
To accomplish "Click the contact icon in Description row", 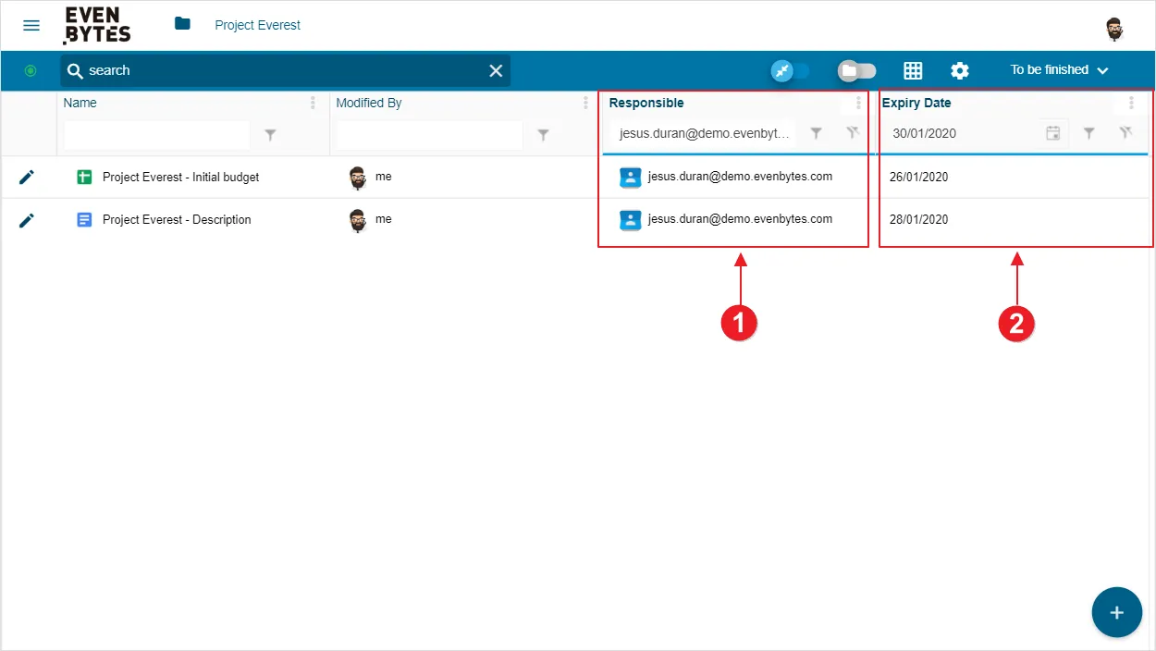I will tap(630, 219).
